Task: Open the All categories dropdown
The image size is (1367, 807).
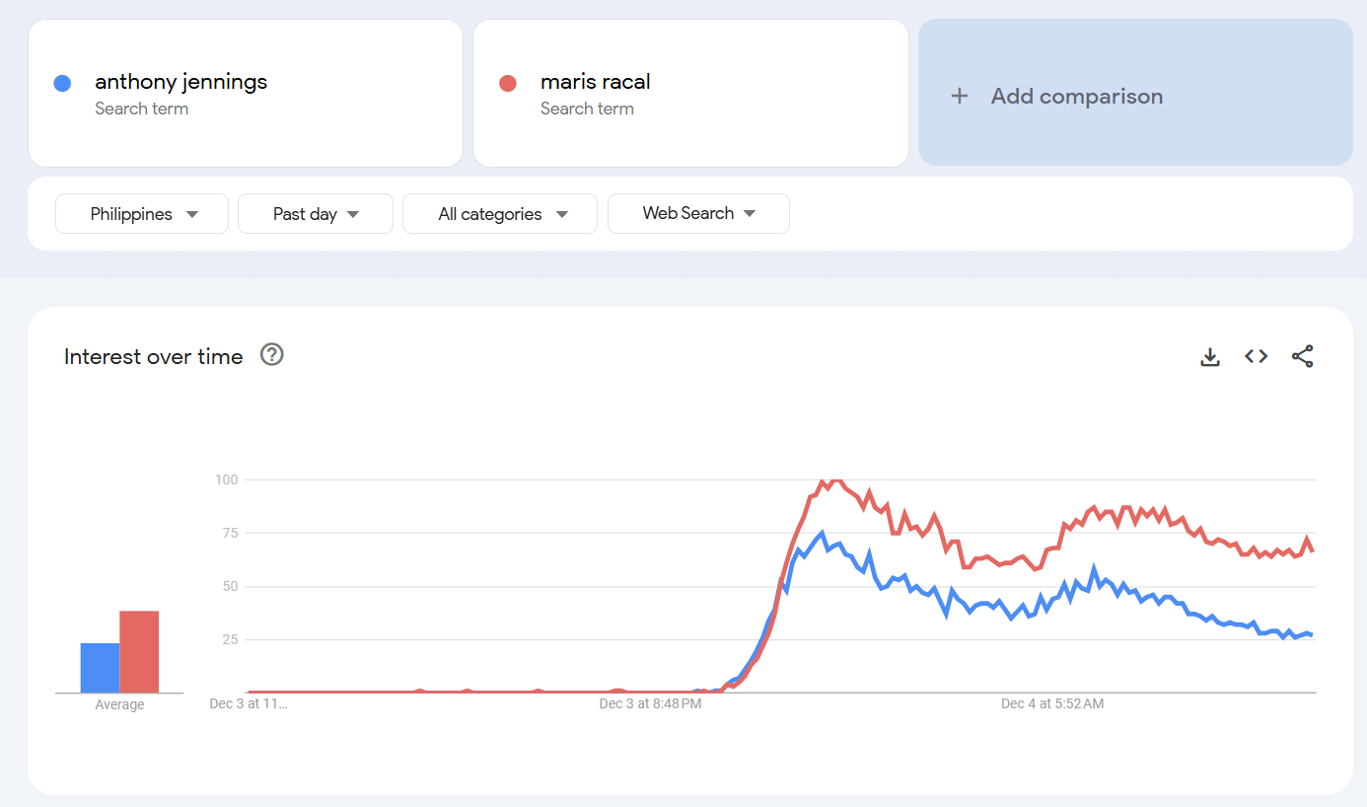Action: pos(500,214)
